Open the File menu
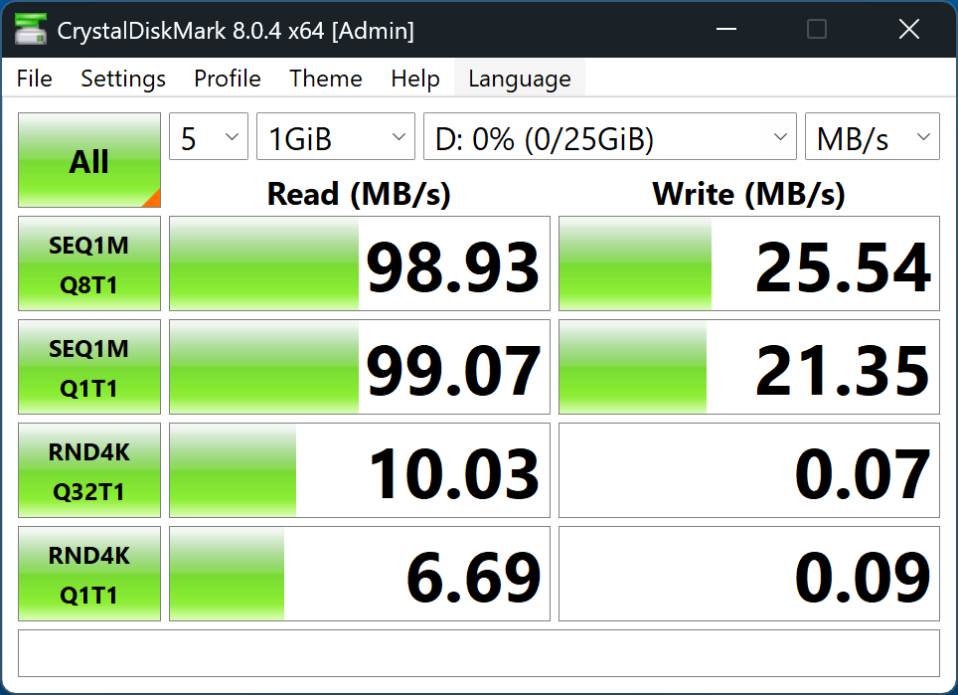Screen dimensions: 958x695 coord(34,79)
